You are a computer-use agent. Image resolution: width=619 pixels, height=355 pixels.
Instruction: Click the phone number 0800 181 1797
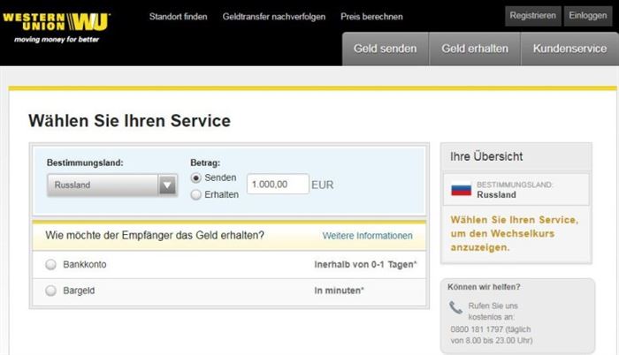coord(478,329)
